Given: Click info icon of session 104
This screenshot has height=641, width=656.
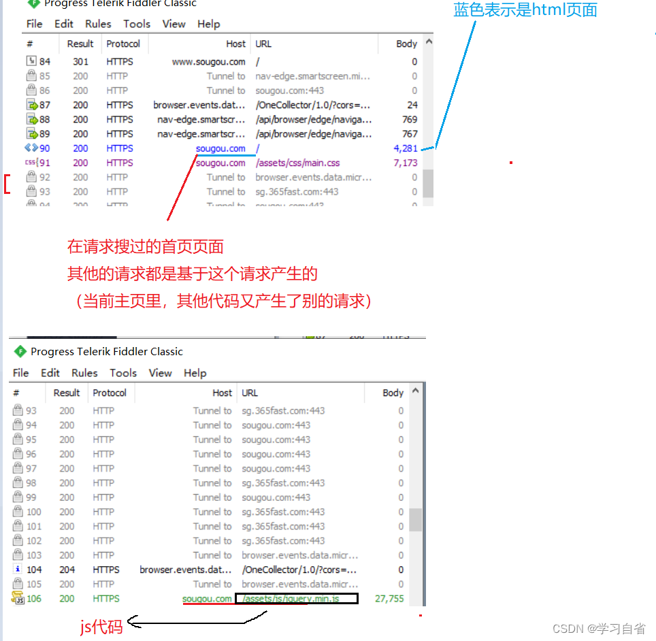Looking at the screenshot, I should point(18,569).
